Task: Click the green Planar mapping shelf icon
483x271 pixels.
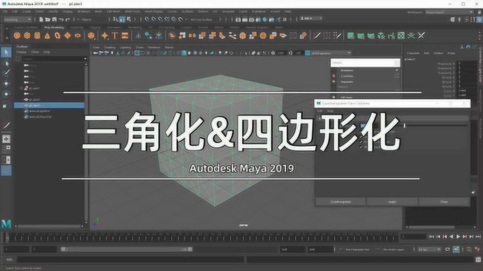Action: (x=351, y=35)
